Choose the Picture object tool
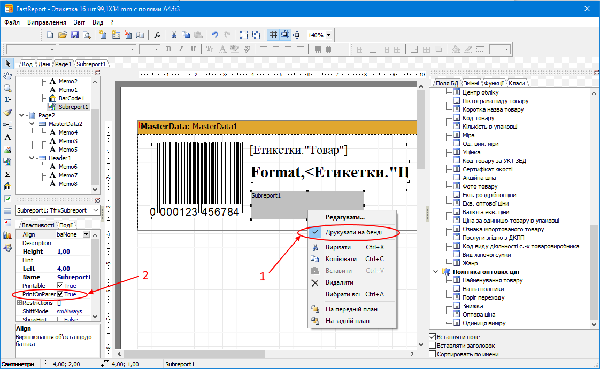600x369 pixels. click(7, 150)
